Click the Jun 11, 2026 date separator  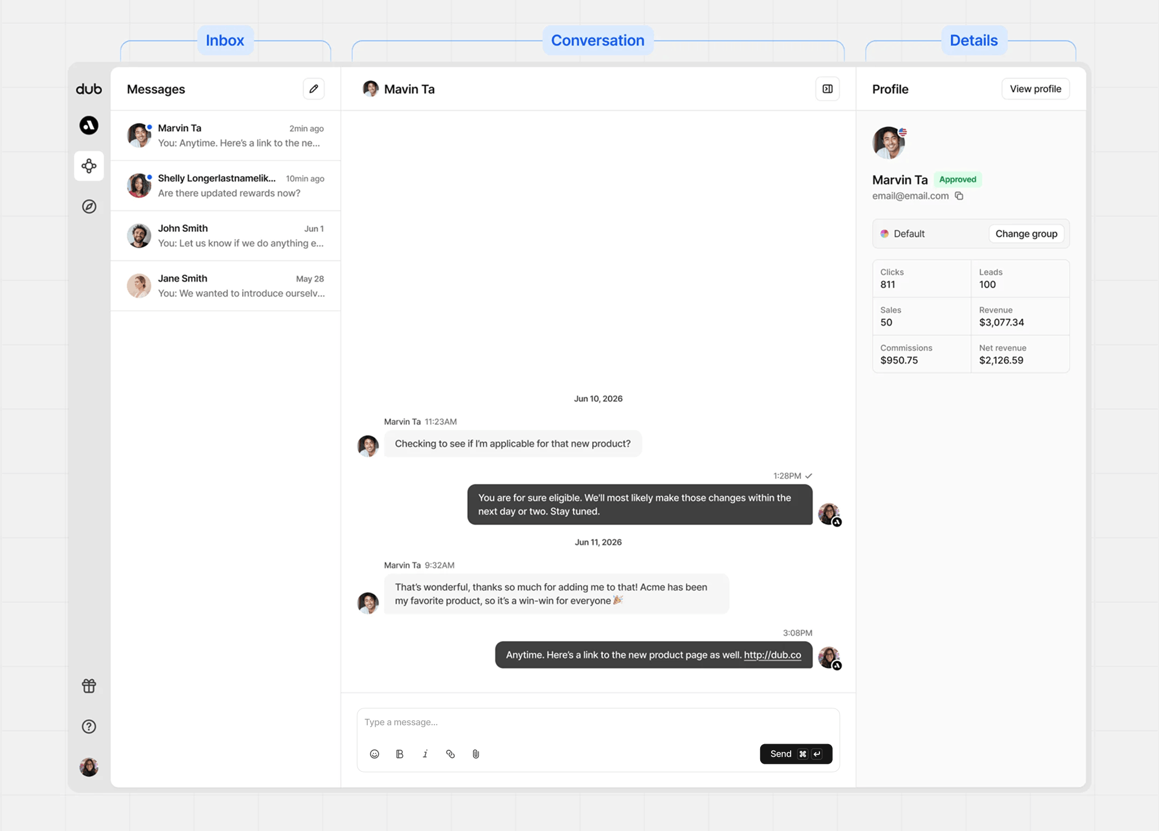(598, 542)
